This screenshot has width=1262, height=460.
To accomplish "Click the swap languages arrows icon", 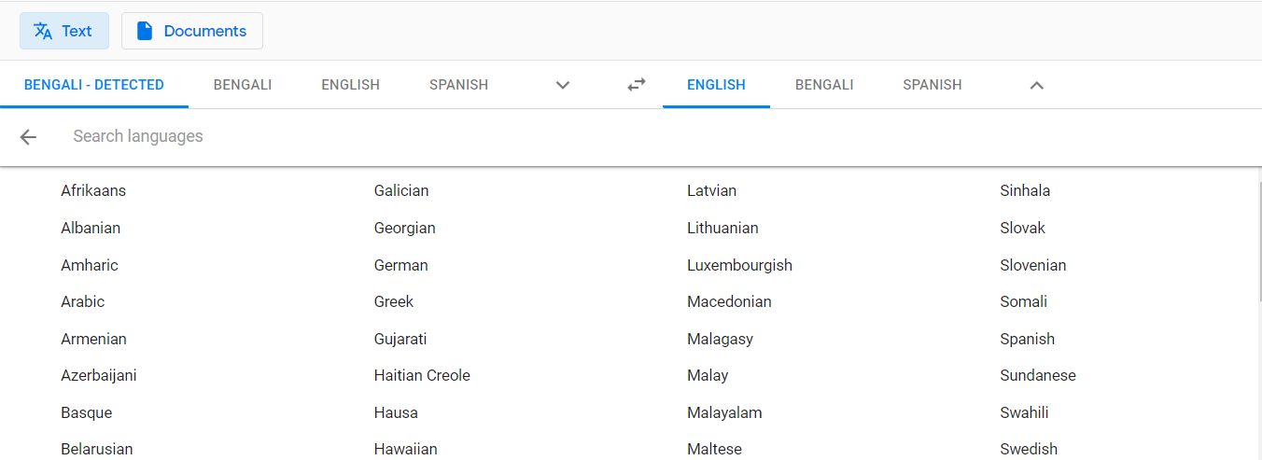I will click(637, 85).
